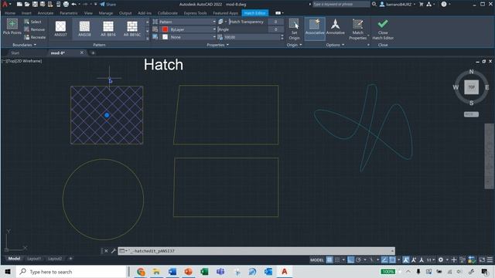Click the Open file icon
The height and width of the screenshot is (278, 495).
(27, 4)
